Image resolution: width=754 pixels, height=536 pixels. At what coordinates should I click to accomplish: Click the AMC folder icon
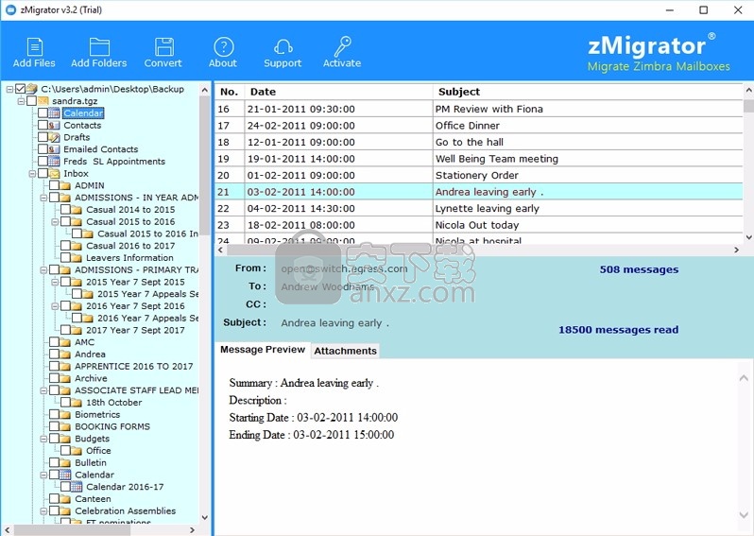click(65, 342)
